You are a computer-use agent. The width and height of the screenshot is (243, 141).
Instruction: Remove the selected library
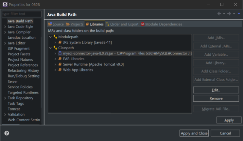click(216, 98)
